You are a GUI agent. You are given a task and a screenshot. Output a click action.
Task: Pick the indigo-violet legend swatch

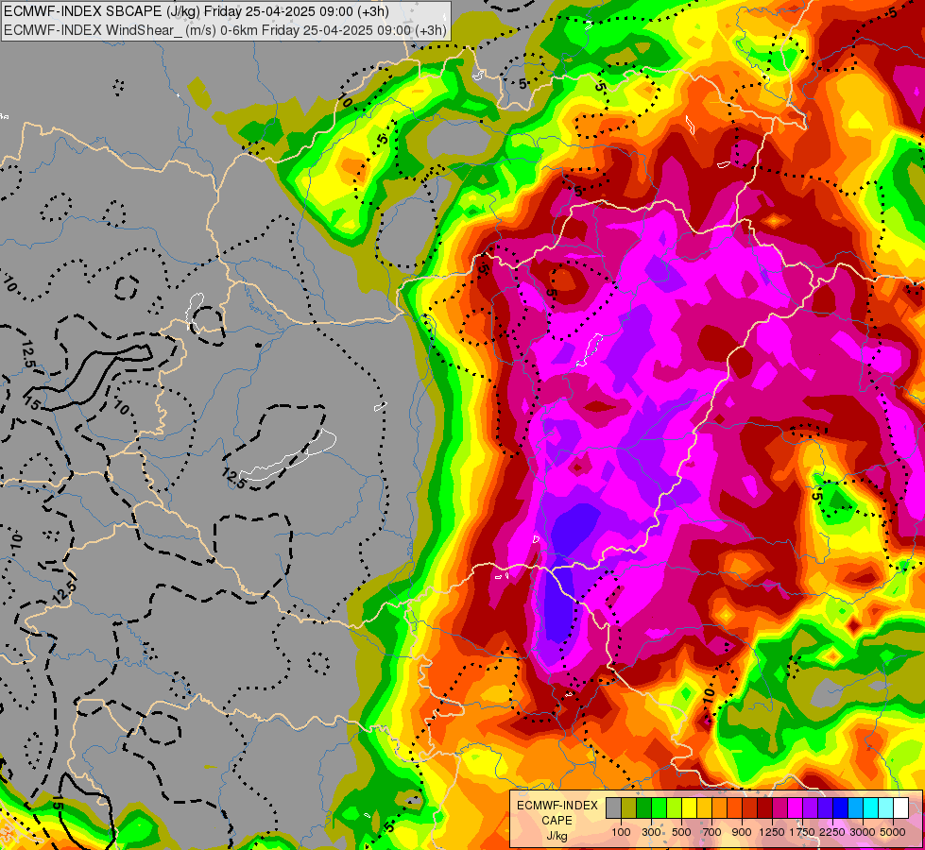(825, 808)
